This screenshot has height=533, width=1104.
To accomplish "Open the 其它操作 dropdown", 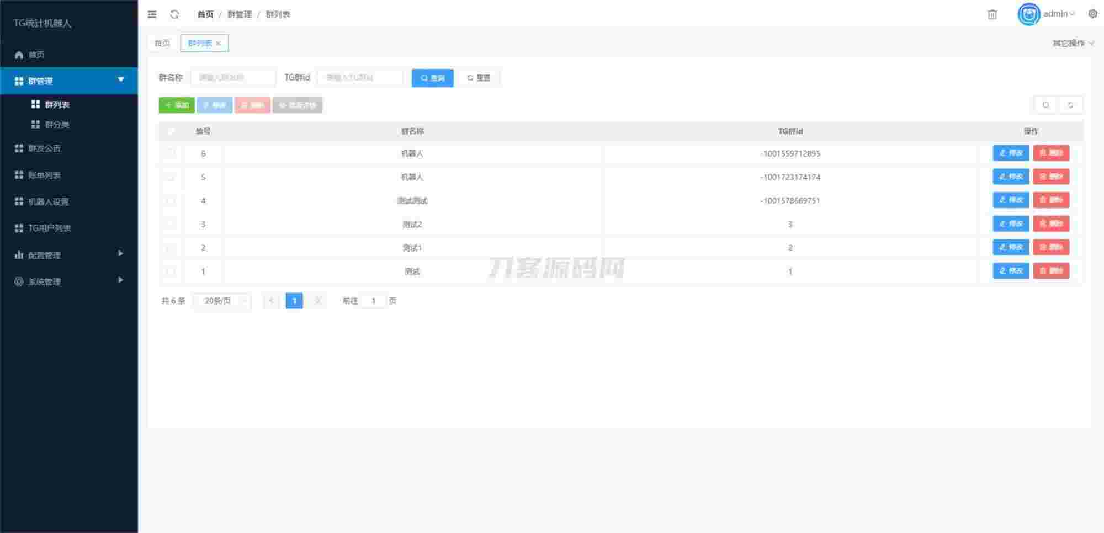I will point(1073,43).
